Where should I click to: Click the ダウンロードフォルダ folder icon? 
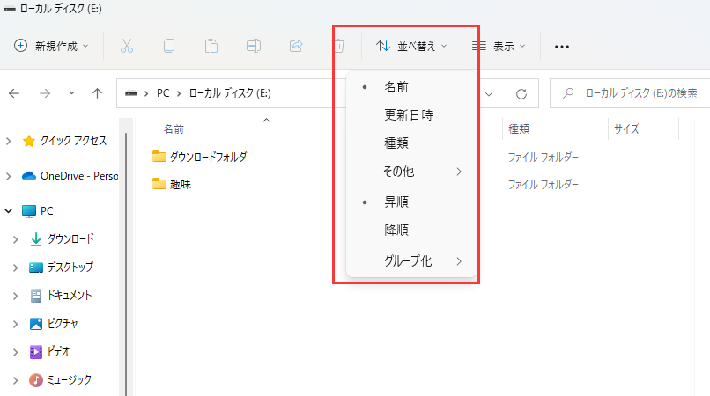click(x=159, y=157)
